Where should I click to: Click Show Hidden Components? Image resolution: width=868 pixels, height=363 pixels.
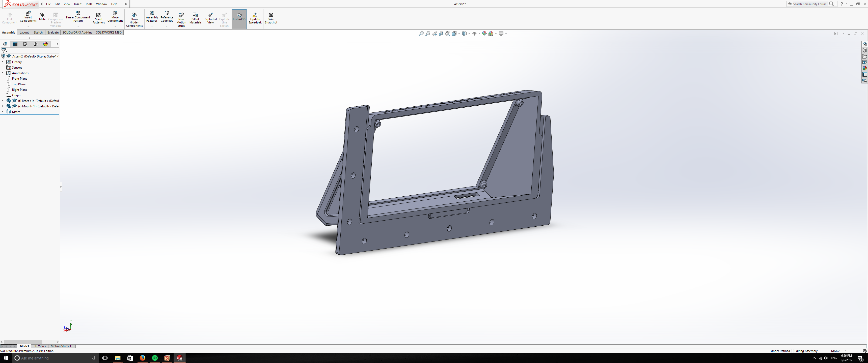coord(134,20)
